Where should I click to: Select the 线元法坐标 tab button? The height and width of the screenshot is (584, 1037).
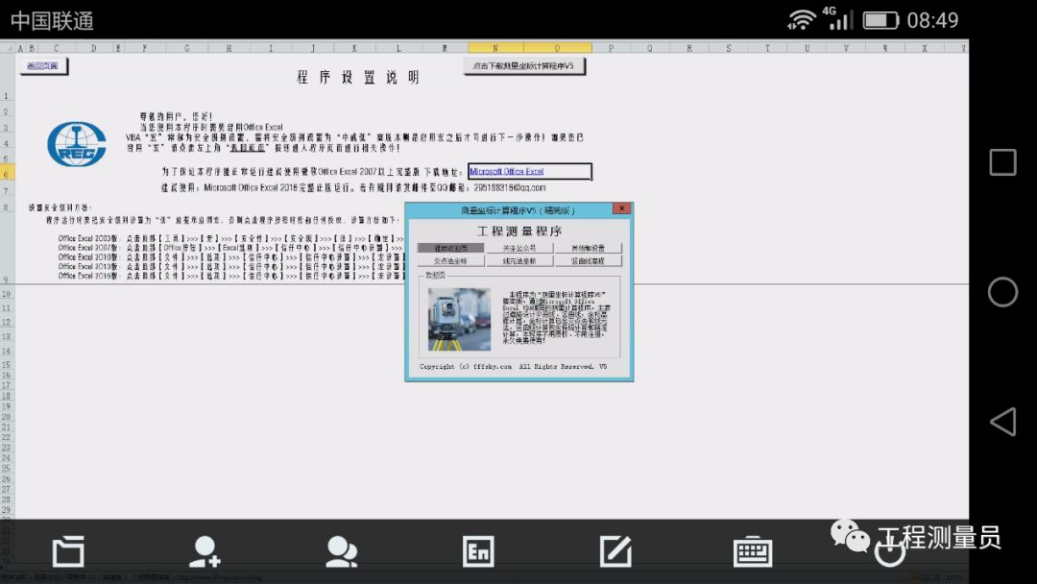(519, 260)
